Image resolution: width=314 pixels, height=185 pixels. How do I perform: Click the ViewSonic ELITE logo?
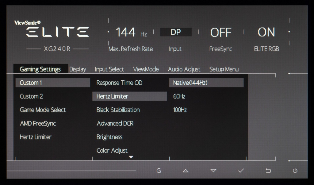tap(52, 29)
